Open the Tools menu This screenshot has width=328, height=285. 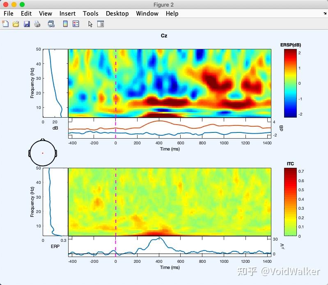pos(91,14)
